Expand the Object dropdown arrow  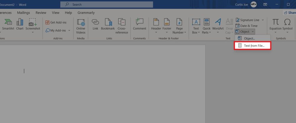tap(253, 31)
